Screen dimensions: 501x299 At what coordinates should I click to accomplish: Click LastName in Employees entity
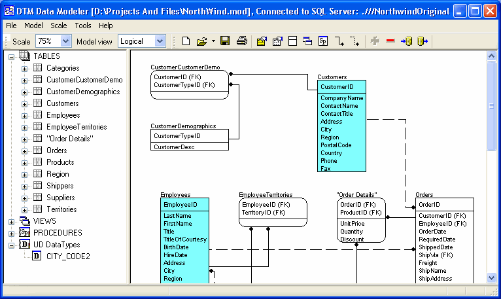[177, 216]
